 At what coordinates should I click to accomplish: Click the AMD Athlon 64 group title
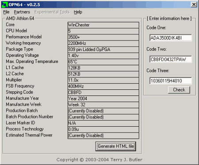20,18
